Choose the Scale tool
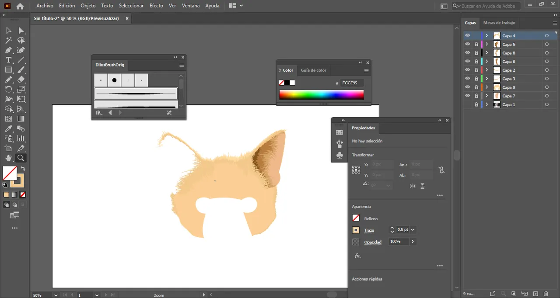The width and height of the screenshot is (560, 298). point(21,90)
